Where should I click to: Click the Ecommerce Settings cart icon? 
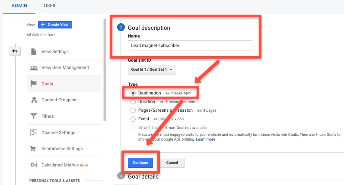click(33, 149)
